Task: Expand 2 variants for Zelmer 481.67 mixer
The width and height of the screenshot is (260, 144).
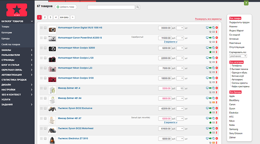Action: click(x=170, y=122)
